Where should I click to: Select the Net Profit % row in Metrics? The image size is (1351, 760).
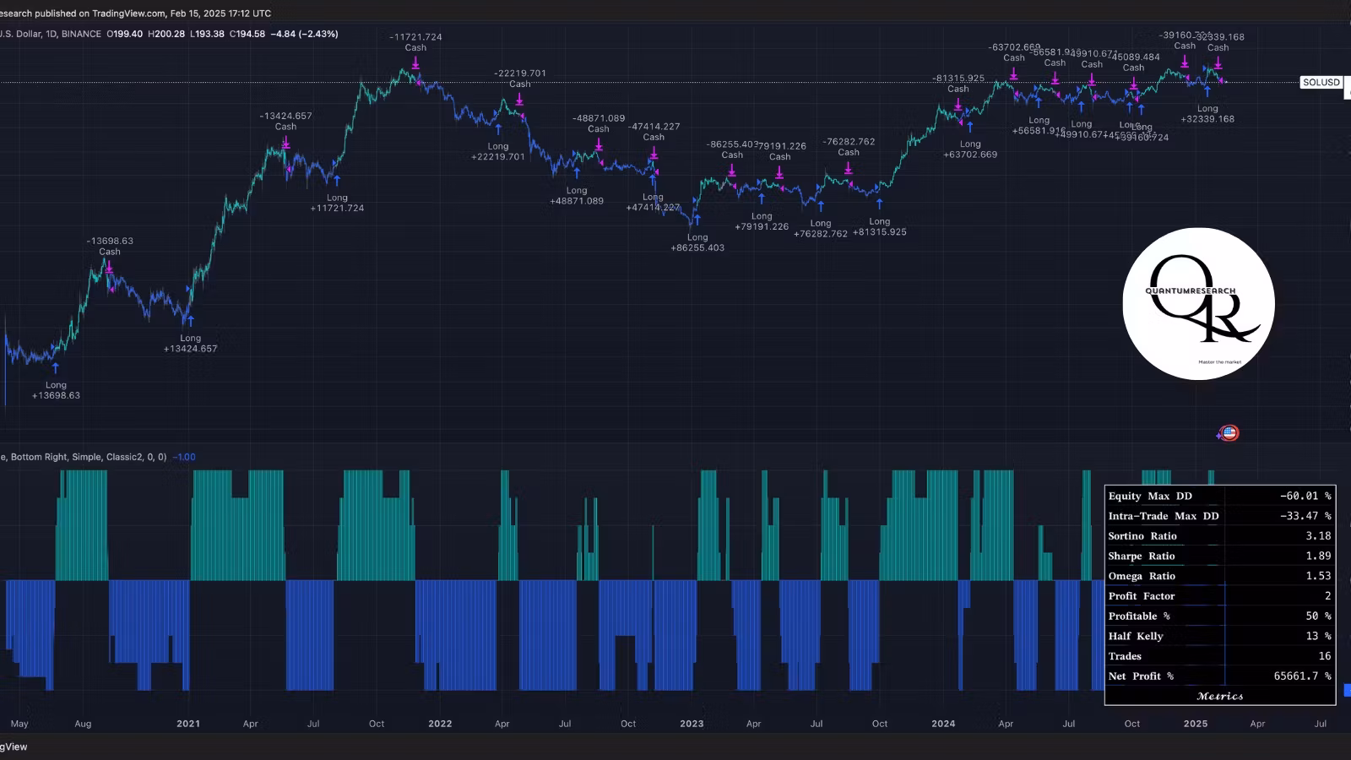click(x=1218, y=676)
